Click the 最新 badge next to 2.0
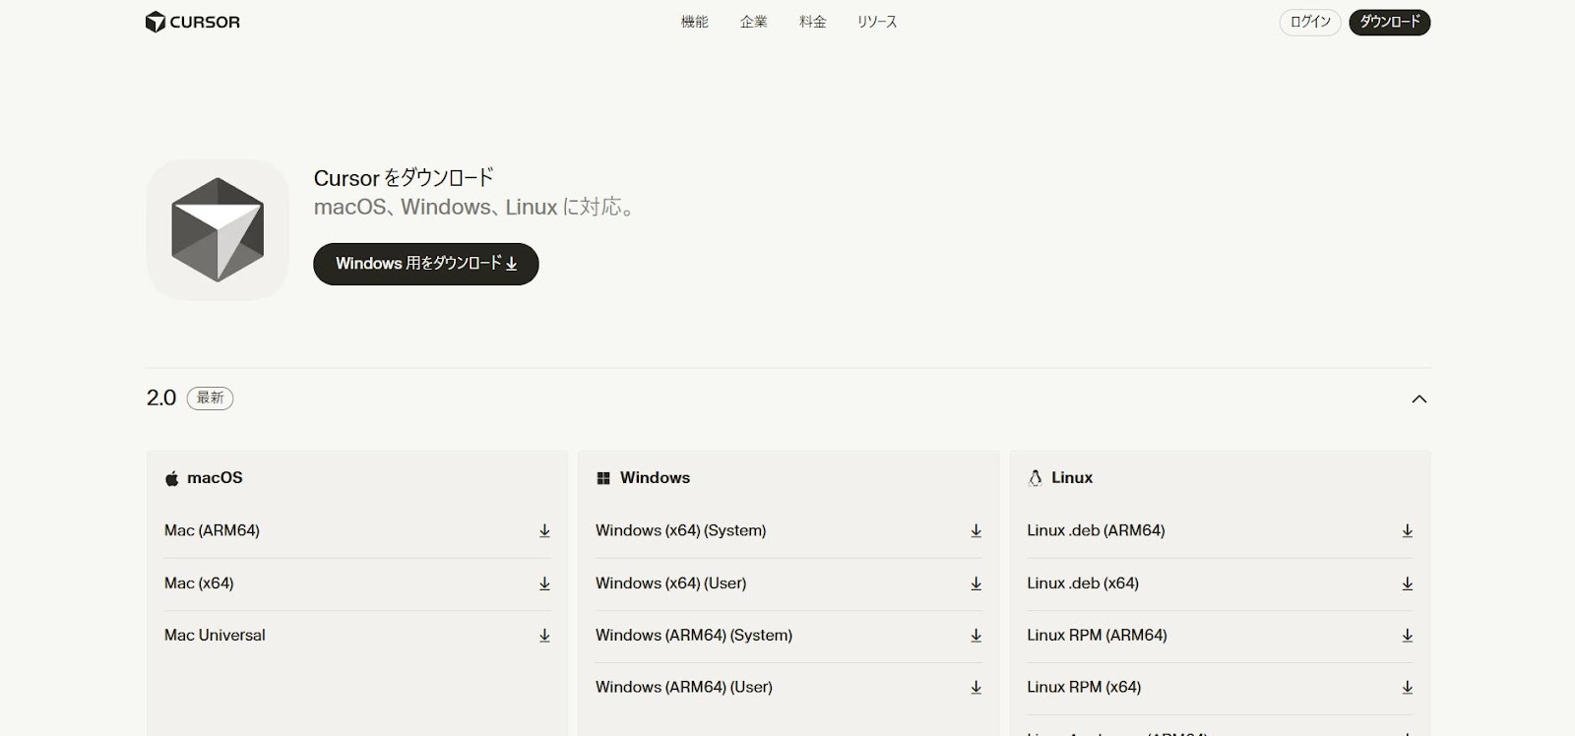 [210, 398]
